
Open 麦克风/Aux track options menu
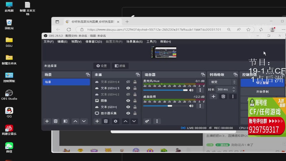tap(200, 90)
